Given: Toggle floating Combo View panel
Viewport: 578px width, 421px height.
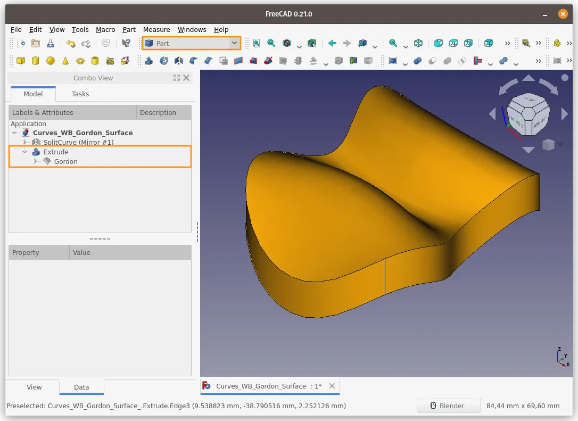Looking at the screenshot, I should 177,78.
